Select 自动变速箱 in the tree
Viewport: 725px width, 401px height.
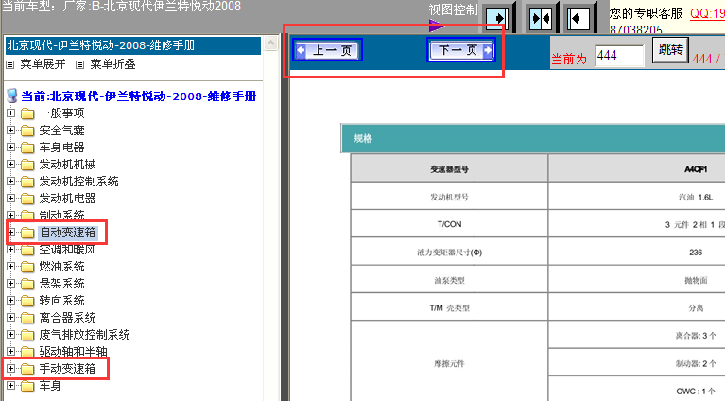pyautogui.click(x=67, y=233)
